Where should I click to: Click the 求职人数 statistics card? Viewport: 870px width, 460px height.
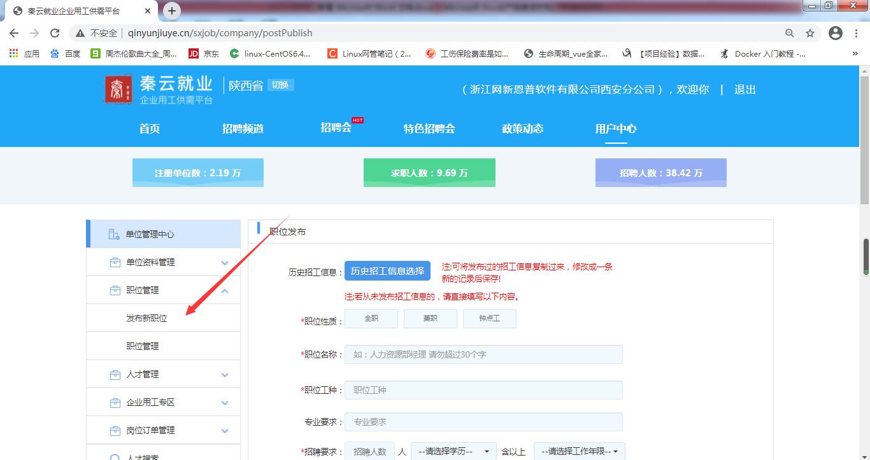pyautogui.click(x=429, y=172)
